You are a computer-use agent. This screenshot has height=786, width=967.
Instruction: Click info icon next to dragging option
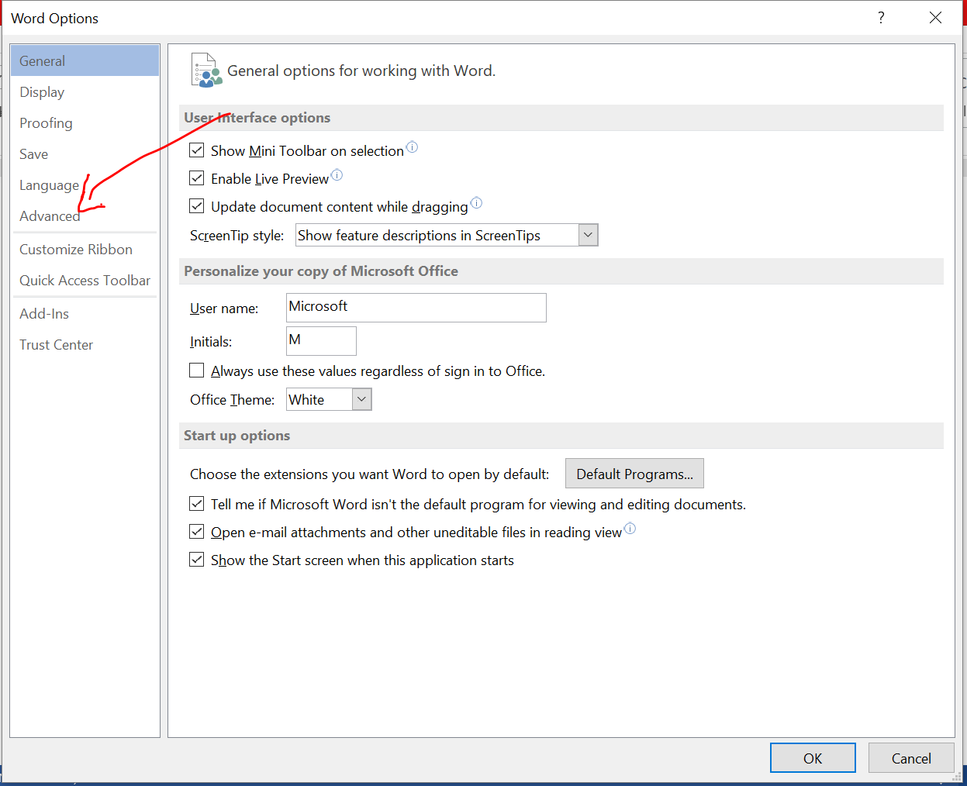tap(476, 203)
